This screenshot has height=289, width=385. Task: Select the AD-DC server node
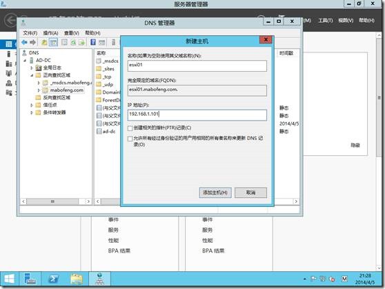pos(43,60)
